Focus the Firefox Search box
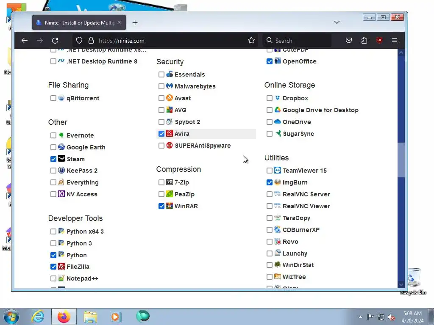 click(297, 41)
